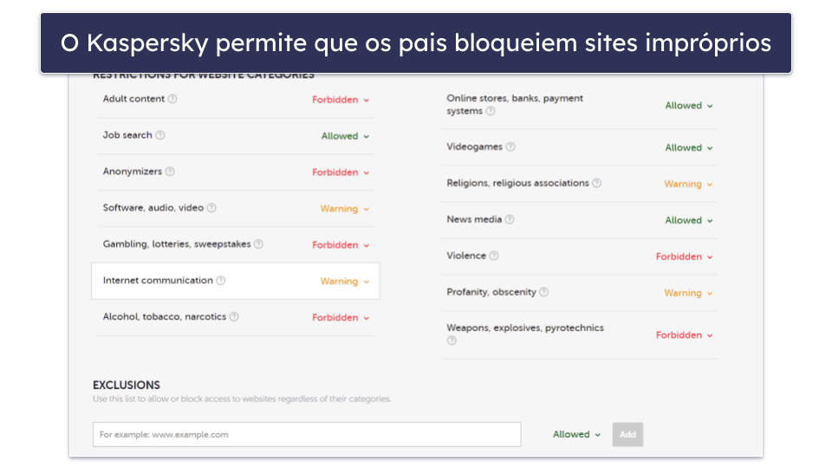Show help for Gambling, lotteries, sweepstakes
This screenshot has width=832, height=468.
click(258, 244)
